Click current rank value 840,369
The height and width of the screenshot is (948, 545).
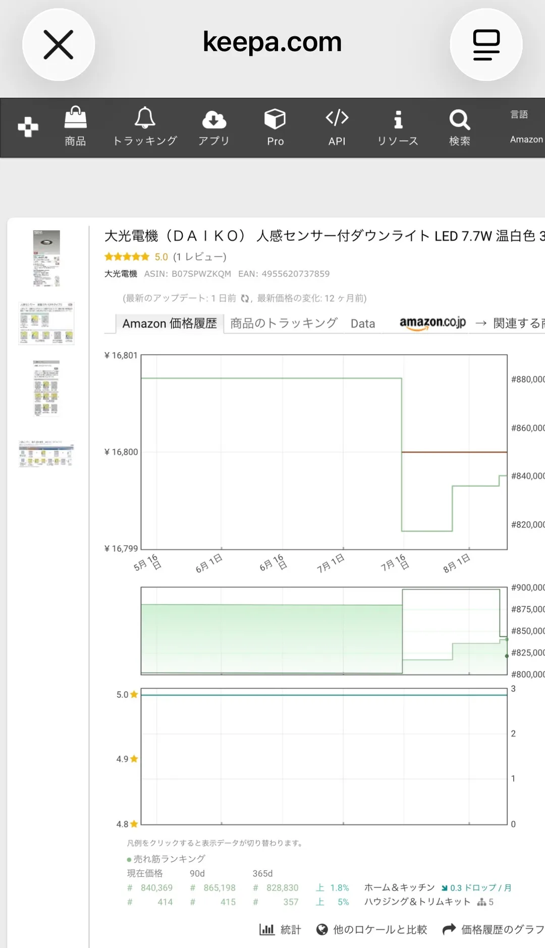pos(156,887)
